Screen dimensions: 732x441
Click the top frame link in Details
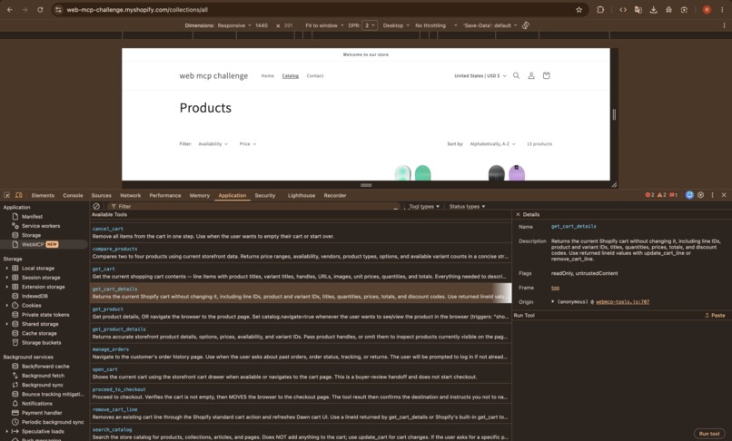(x=555, y=288)
